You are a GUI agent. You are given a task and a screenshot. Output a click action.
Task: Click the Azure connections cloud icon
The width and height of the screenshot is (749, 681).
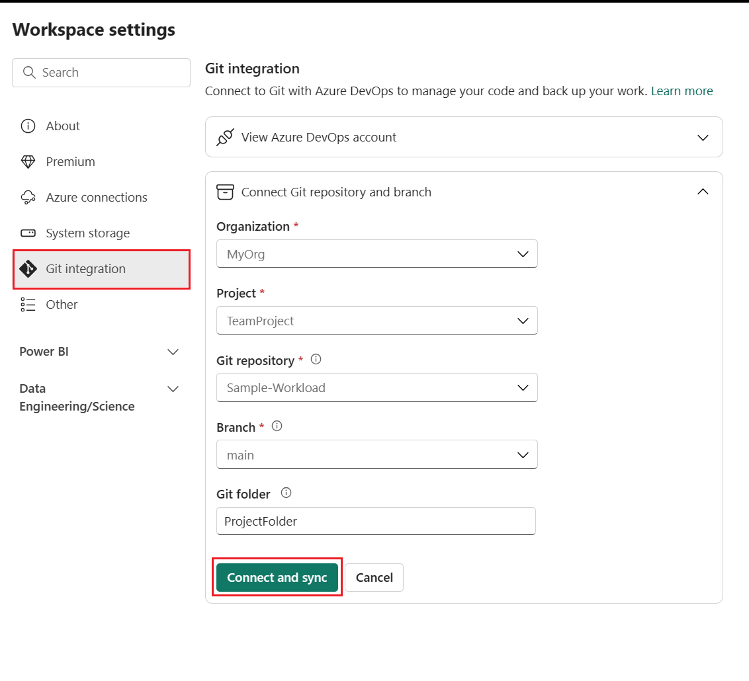(x=29, y=197)
